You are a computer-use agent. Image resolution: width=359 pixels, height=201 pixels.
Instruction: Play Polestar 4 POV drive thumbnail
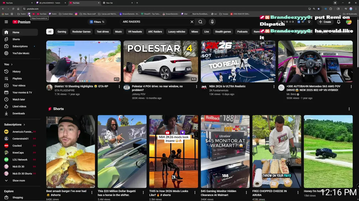coord(161,61)
